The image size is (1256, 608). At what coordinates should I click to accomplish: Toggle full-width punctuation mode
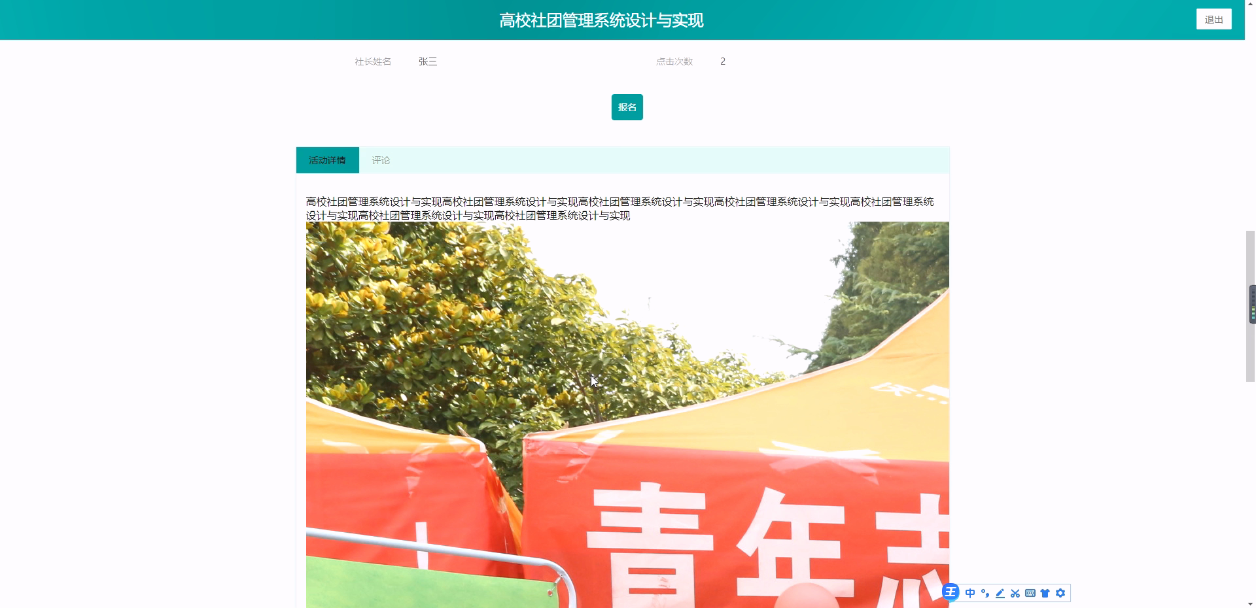point(985,593)
